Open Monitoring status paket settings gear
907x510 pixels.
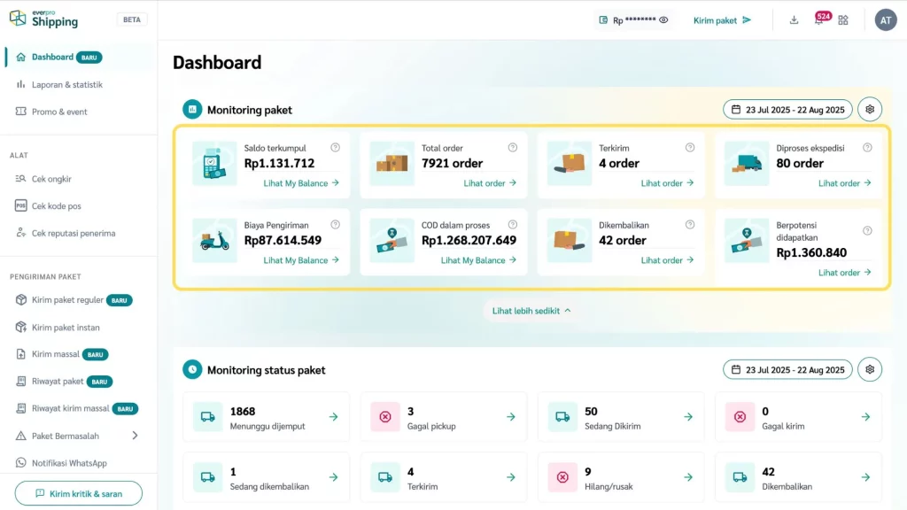pos(870,370)
